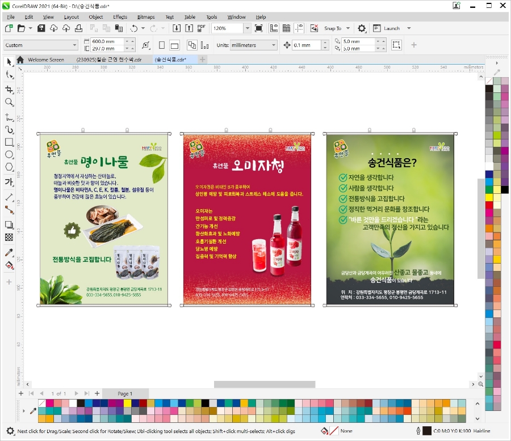This screenshot has width=511, height=441.
Task: Click the page height field 297.0 mm
Action: tap(107, 49)
